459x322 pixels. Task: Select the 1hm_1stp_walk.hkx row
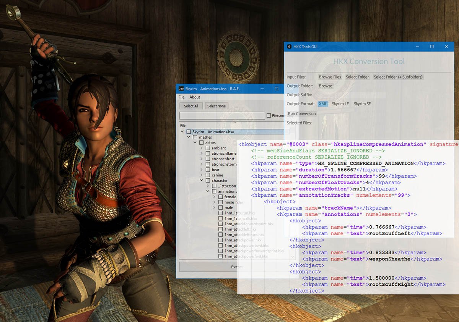(240, 218)
